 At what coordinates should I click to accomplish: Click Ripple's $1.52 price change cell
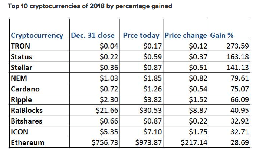point(197,100)
